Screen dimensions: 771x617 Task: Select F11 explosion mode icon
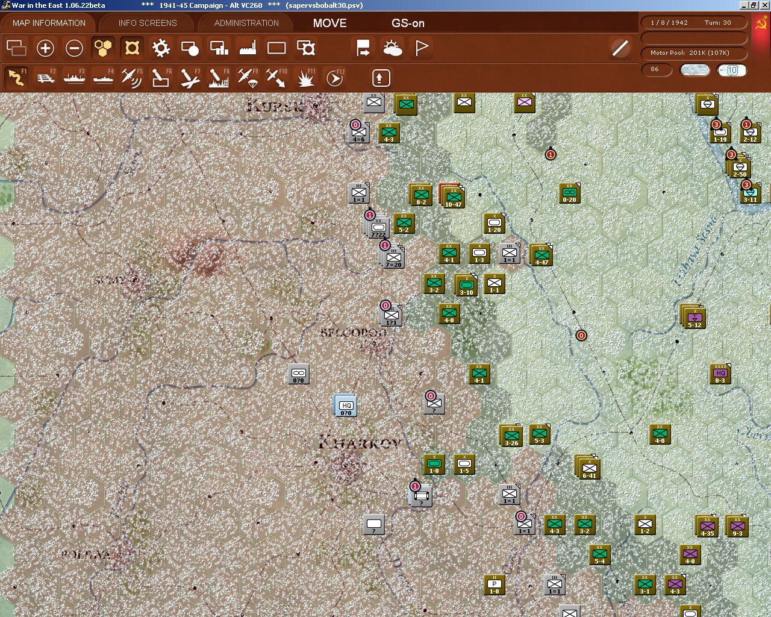[305, 77]
